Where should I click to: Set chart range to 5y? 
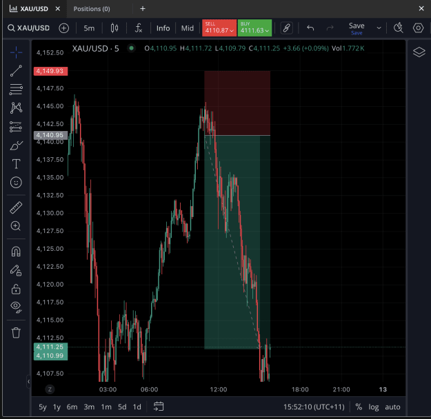tap(42, 407)
